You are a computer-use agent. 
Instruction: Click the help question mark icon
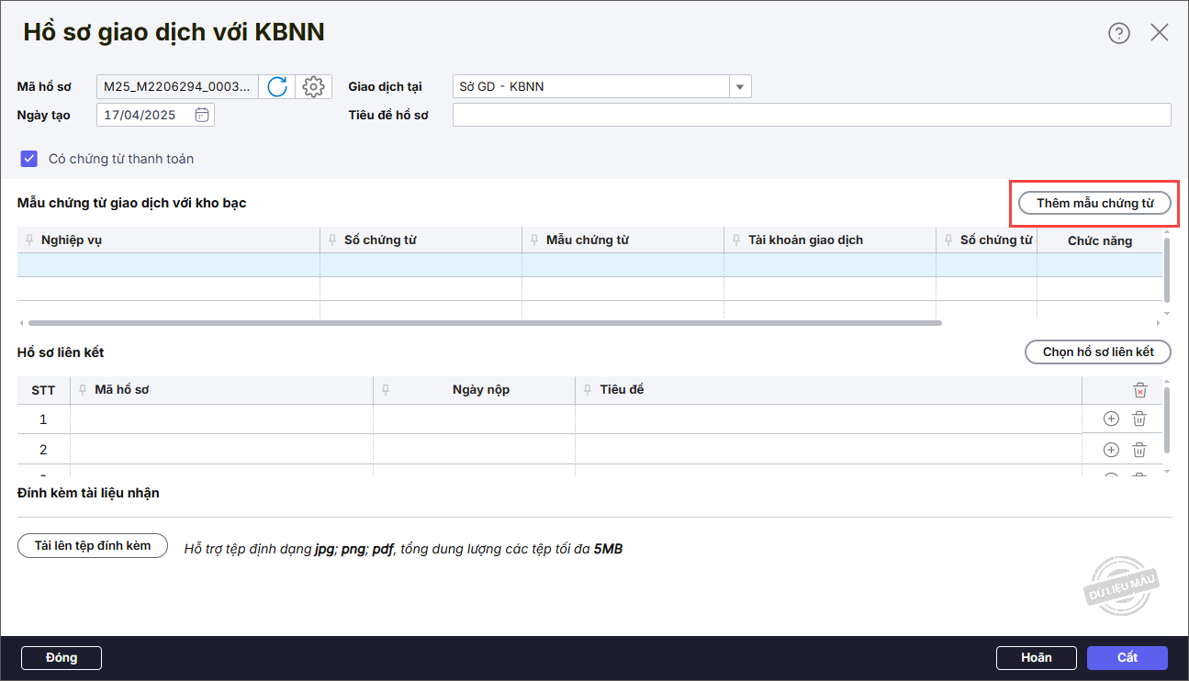coord(1118,33)
